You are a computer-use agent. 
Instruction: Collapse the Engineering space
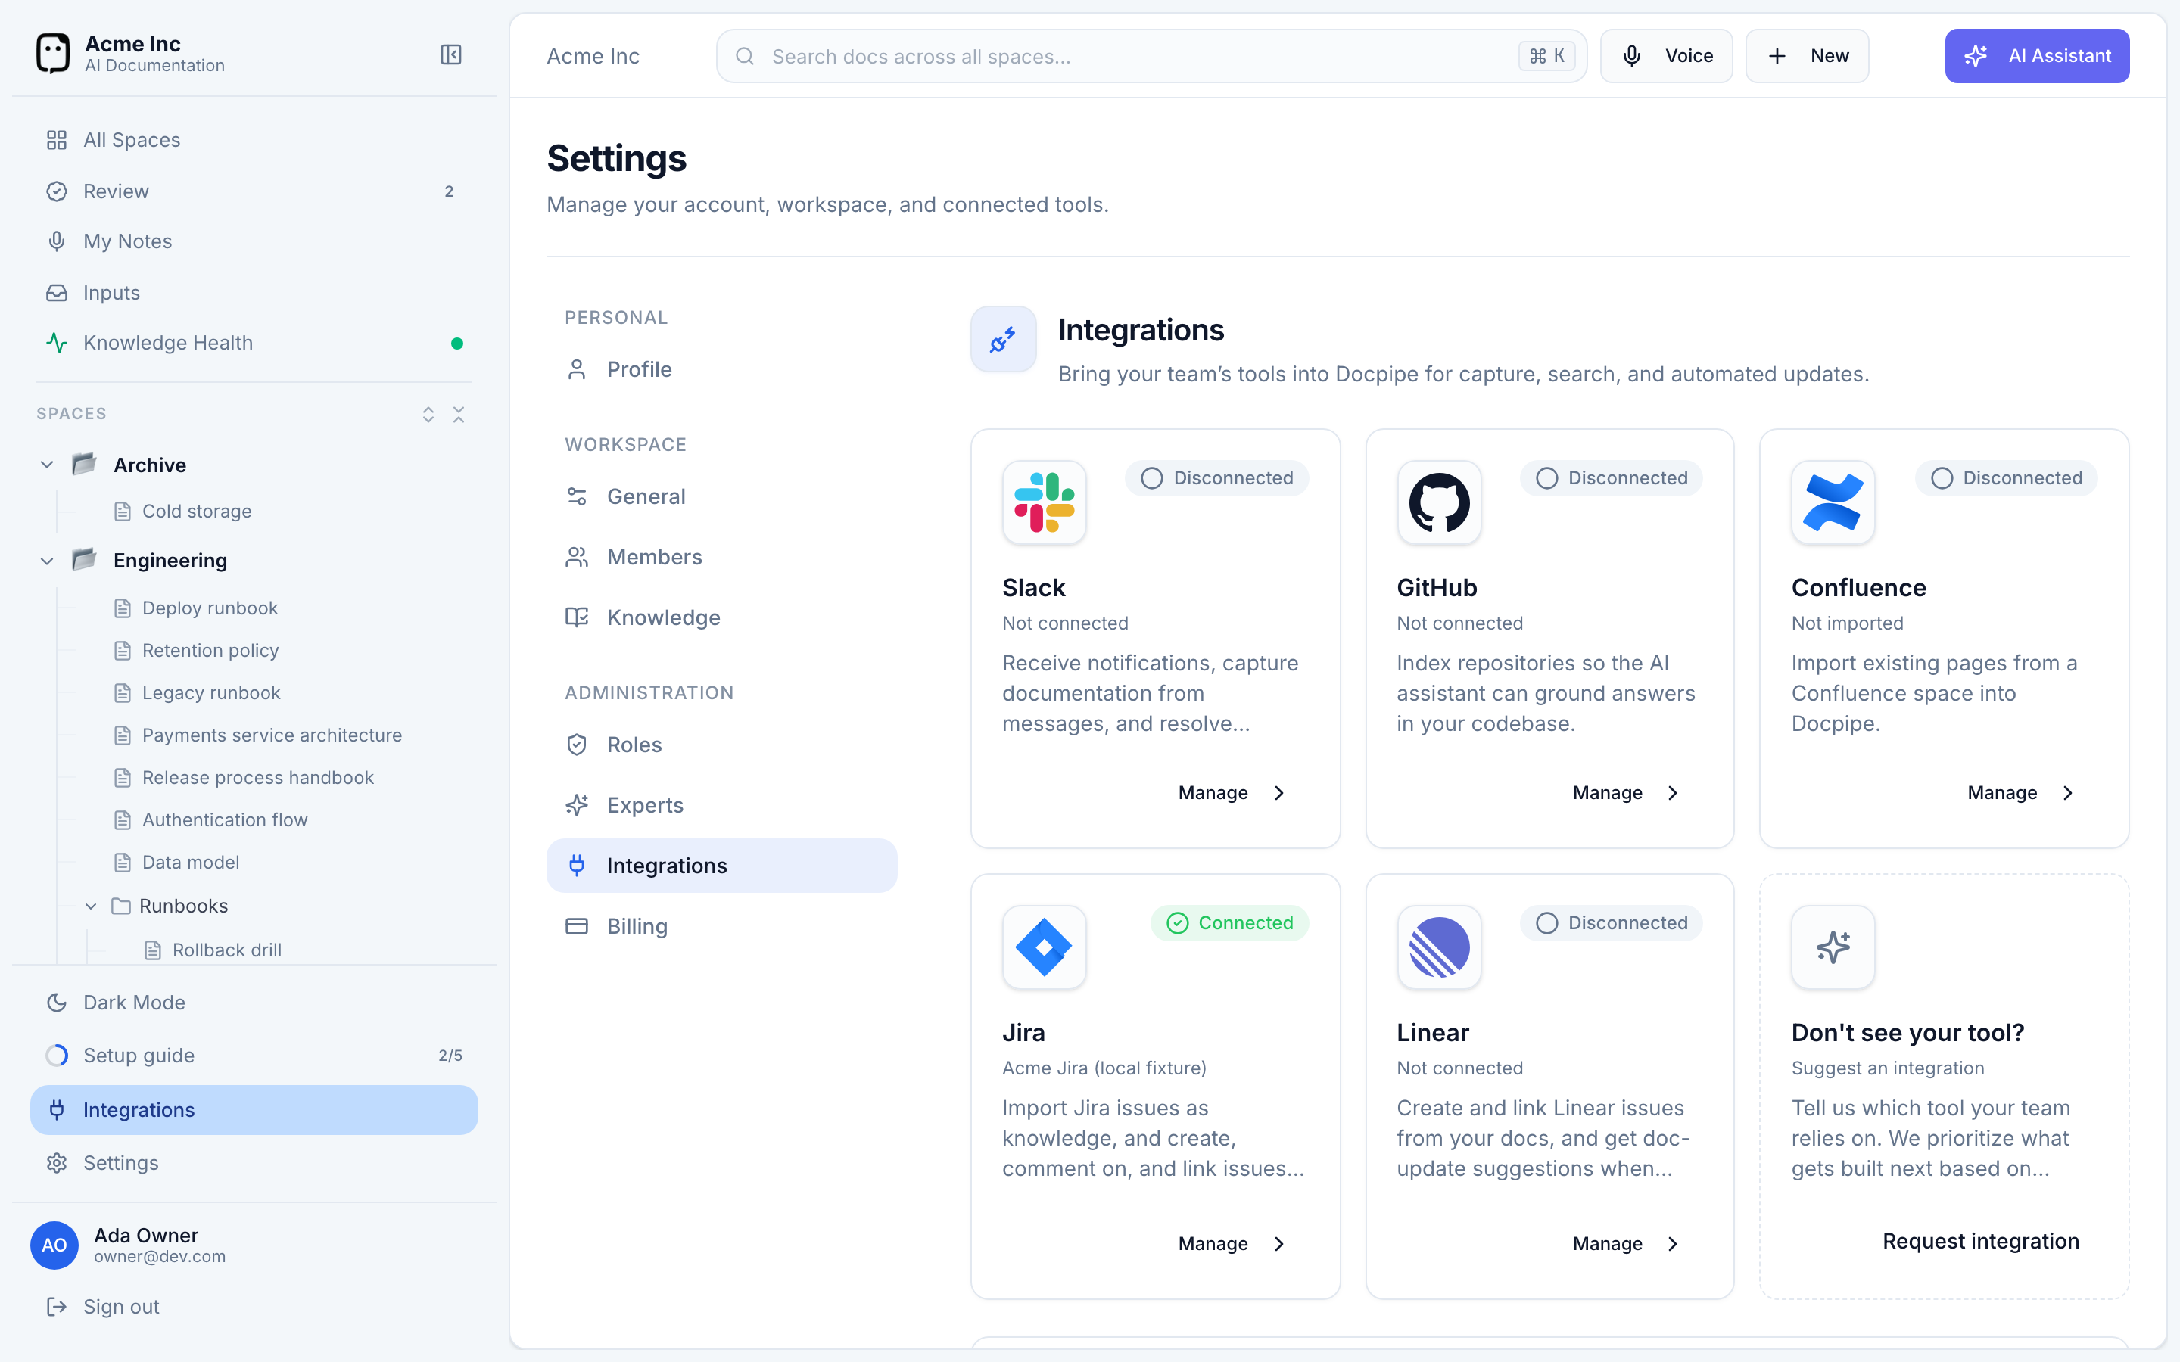(x=47, y=560)
